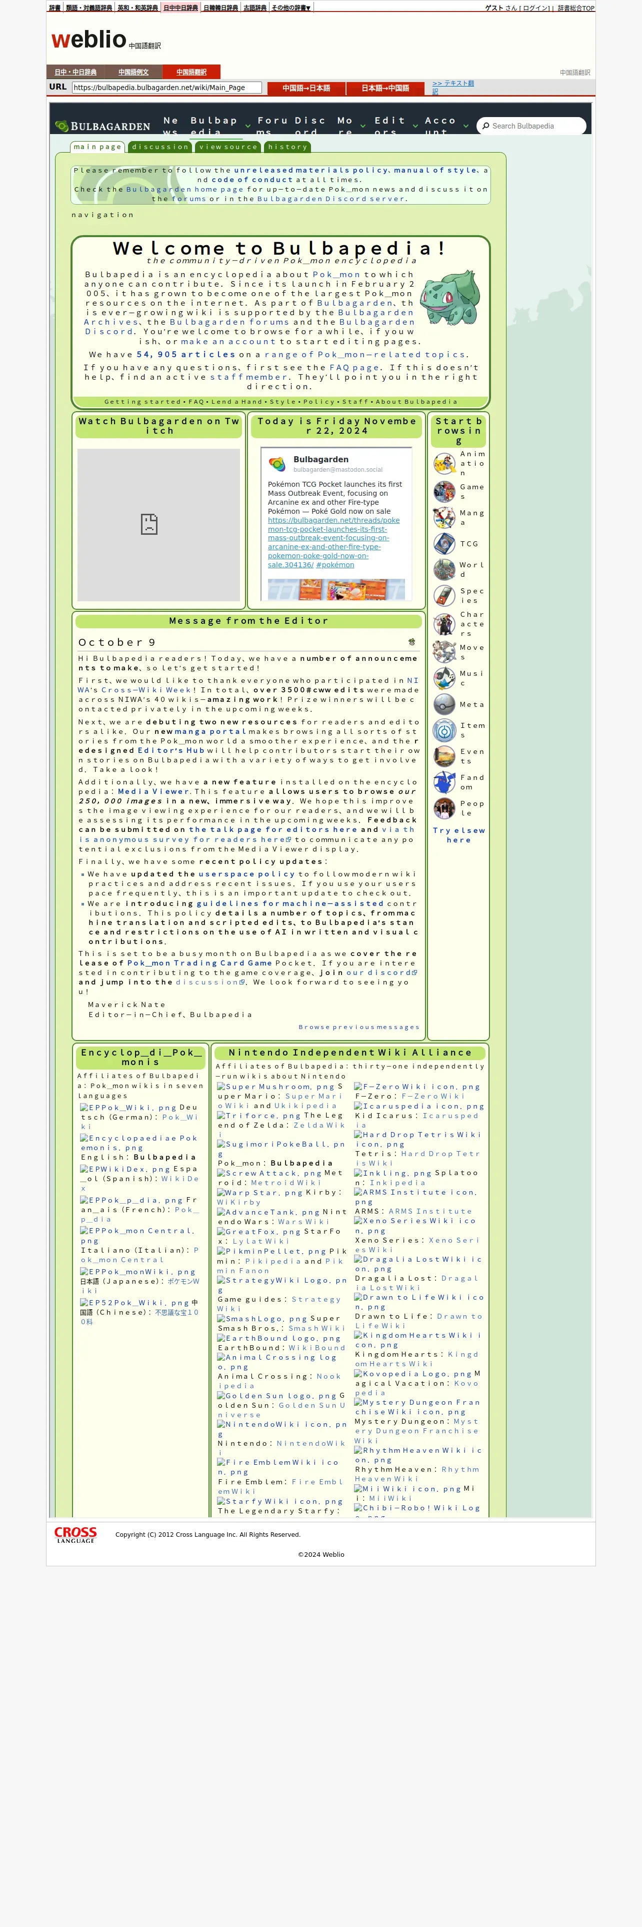The width and height of the screenshot is (642, 1927).
Task: Click the Mastodon post image thumbnail
Action: click(335, 589)
